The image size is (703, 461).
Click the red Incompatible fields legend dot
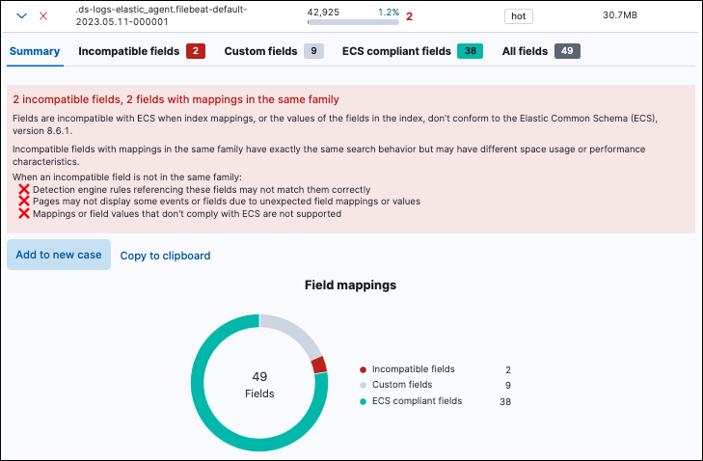[x=363, y=369]
